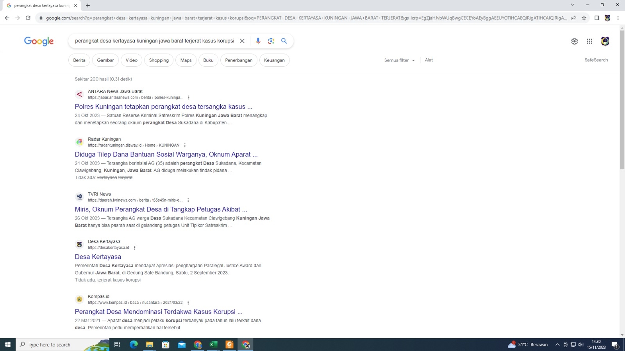Select the Gambar filter tab
The height and width of the screenshot is (351, 625).
[105, 60]
